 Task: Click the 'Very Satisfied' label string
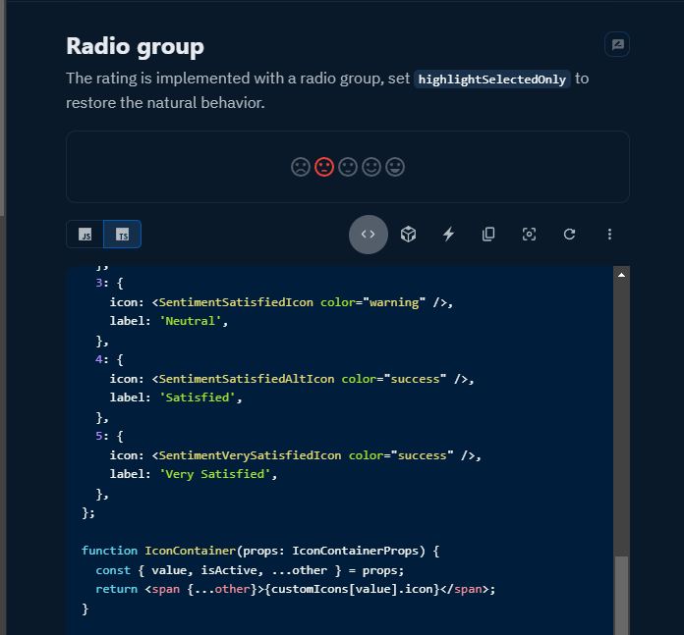tap(214, 474)
